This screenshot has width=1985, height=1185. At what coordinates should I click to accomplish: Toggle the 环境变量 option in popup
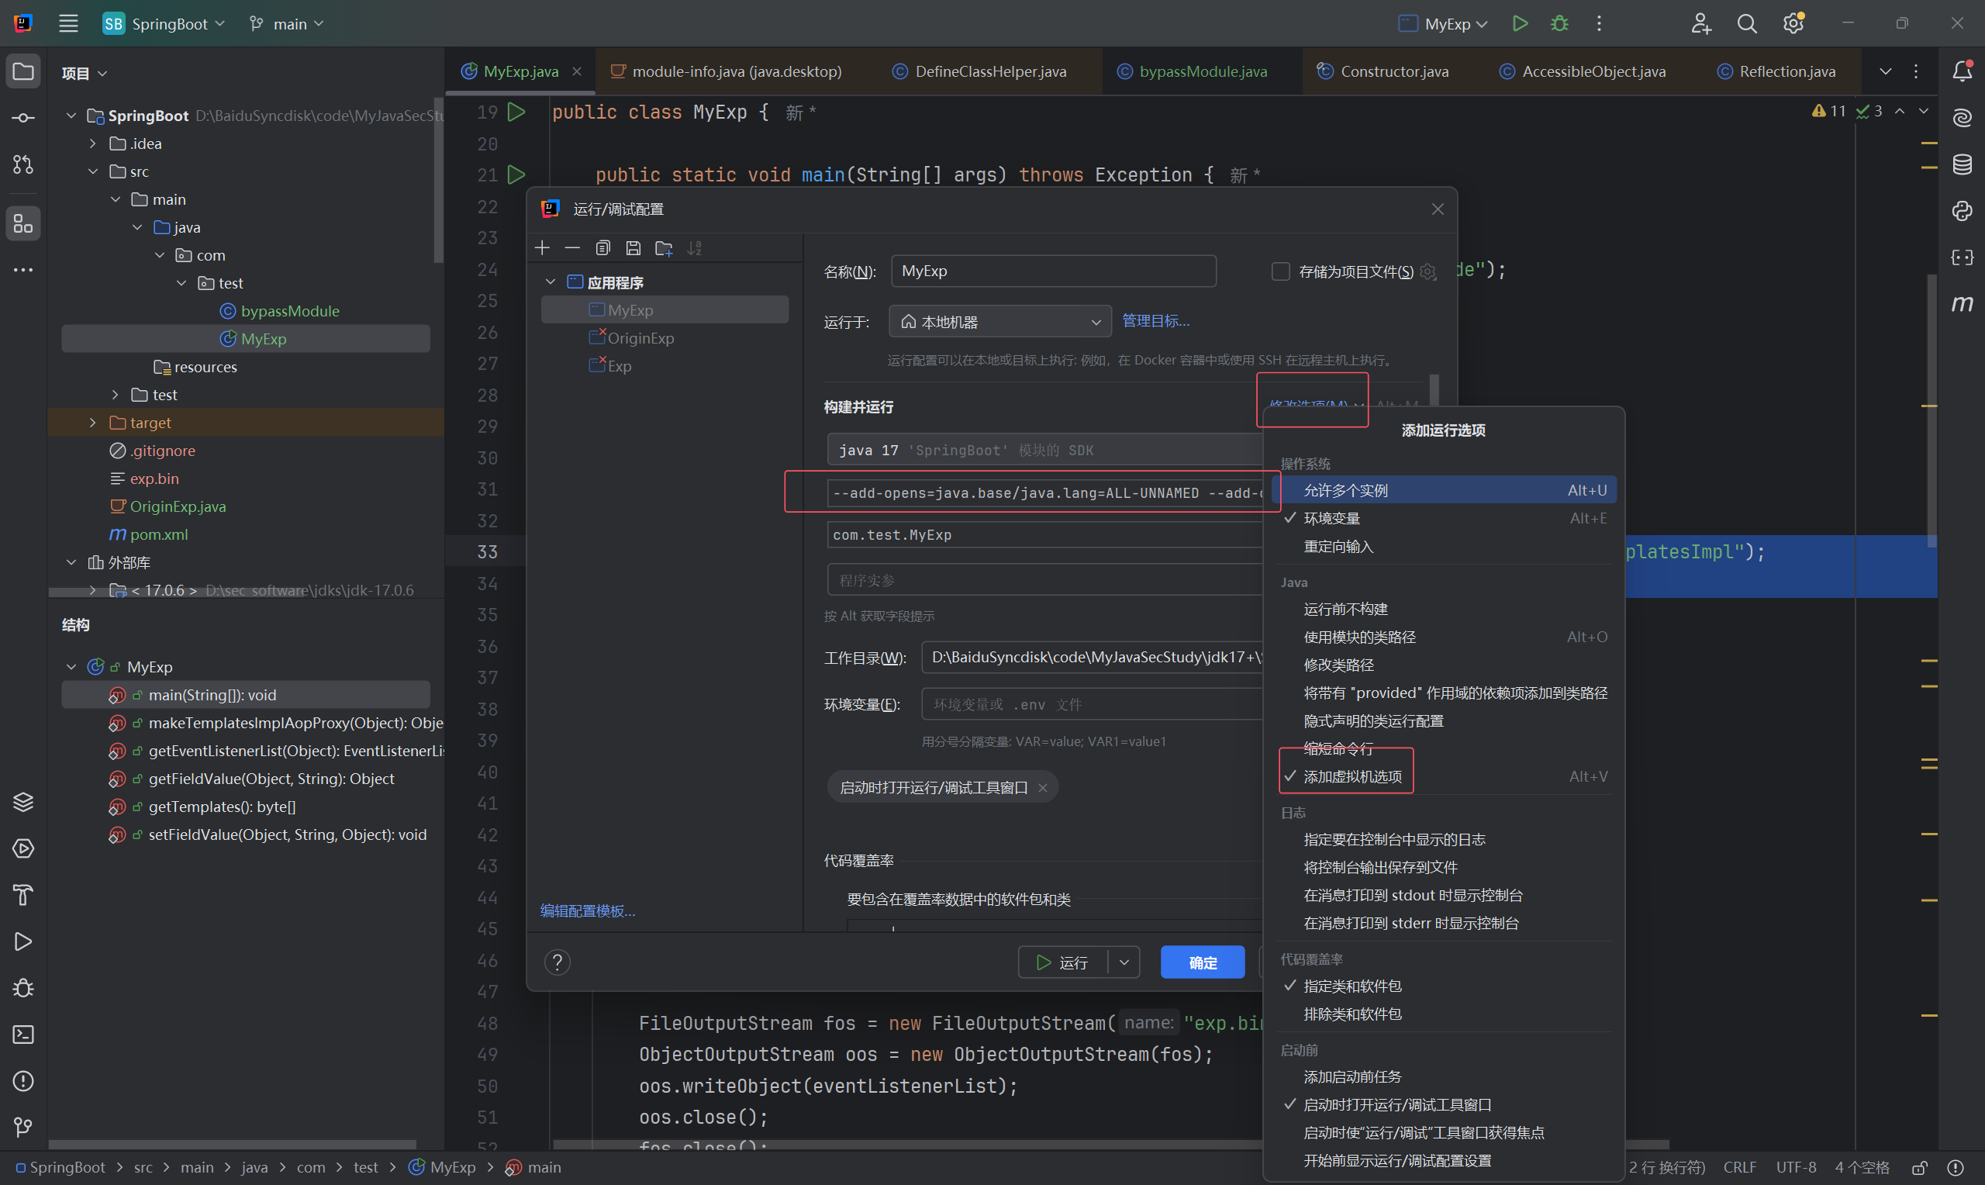pos(1331,519)
